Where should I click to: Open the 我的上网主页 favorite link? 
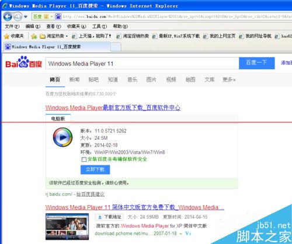219,36
